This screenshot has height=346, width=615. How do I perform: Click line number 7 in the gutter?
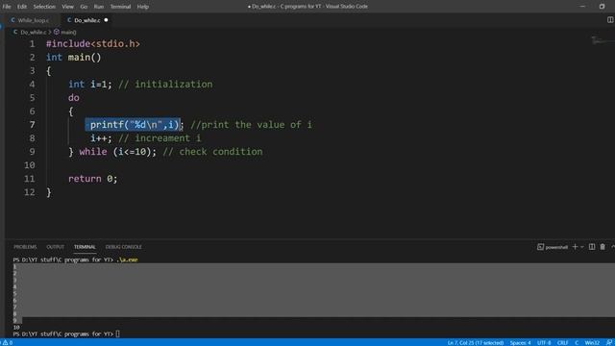pyautogui.click(x=32, y=125)
